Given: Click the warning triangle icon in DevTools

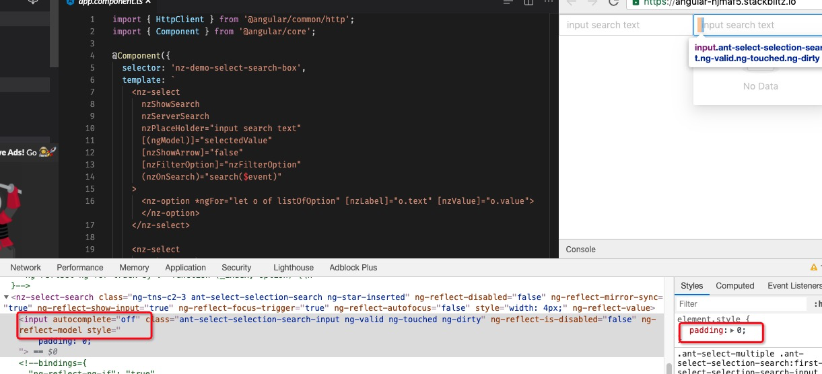Looking at the screenshot, I should 814,267.
